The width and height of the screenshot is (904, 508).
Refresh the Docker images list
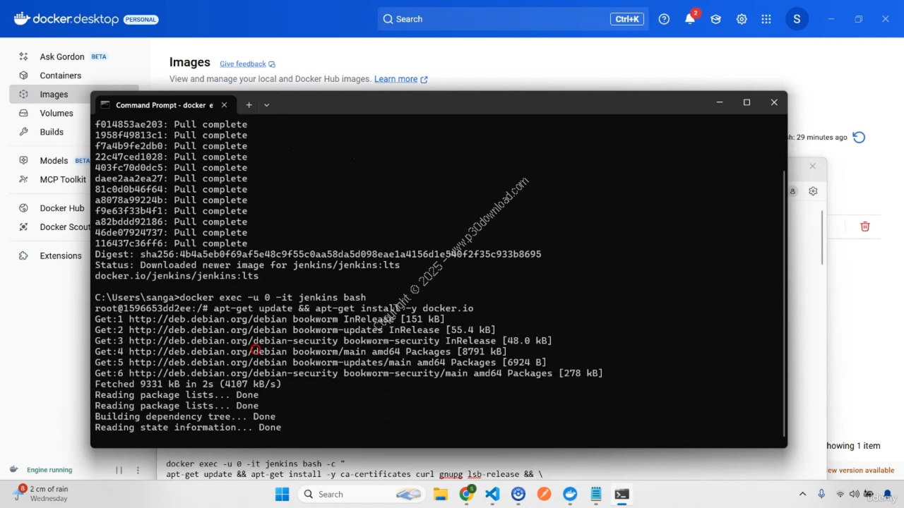coord(859,138)
